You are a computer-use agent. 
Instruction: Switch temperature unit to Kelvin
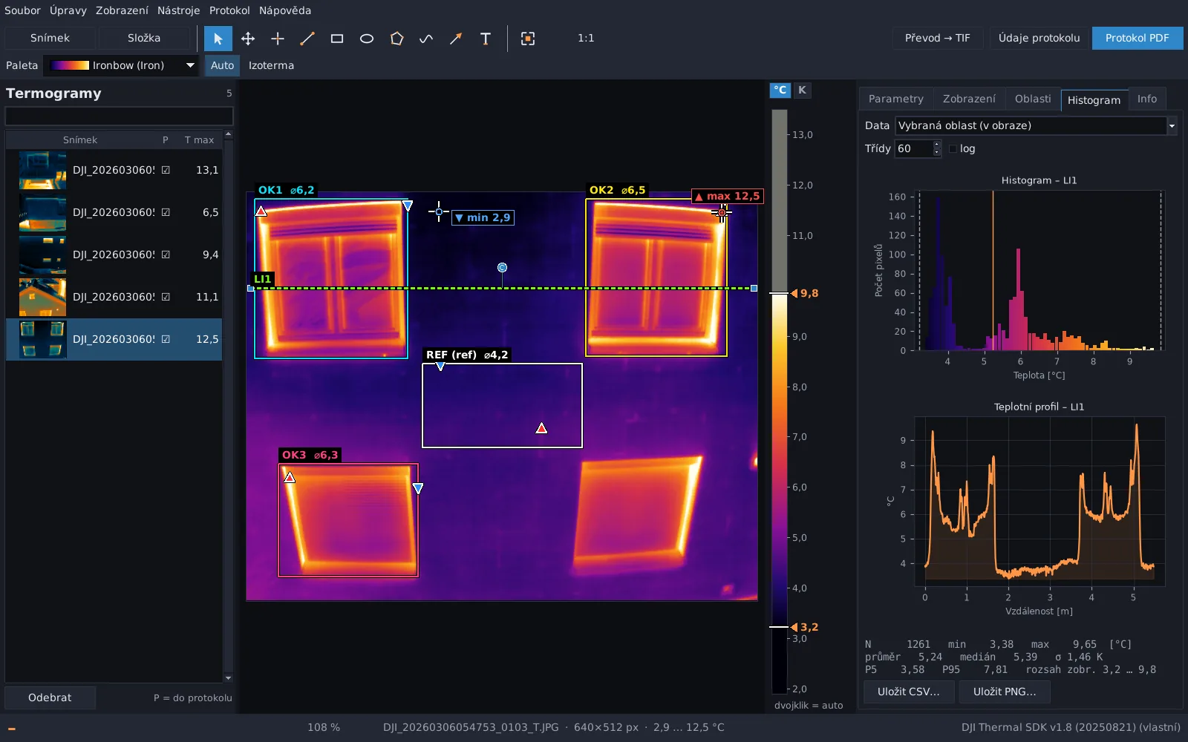point(802,90)
